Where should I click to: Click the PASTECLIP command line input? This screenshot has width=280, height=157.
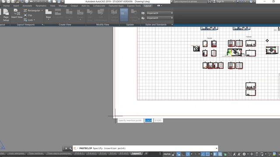[x=145, y=148]
